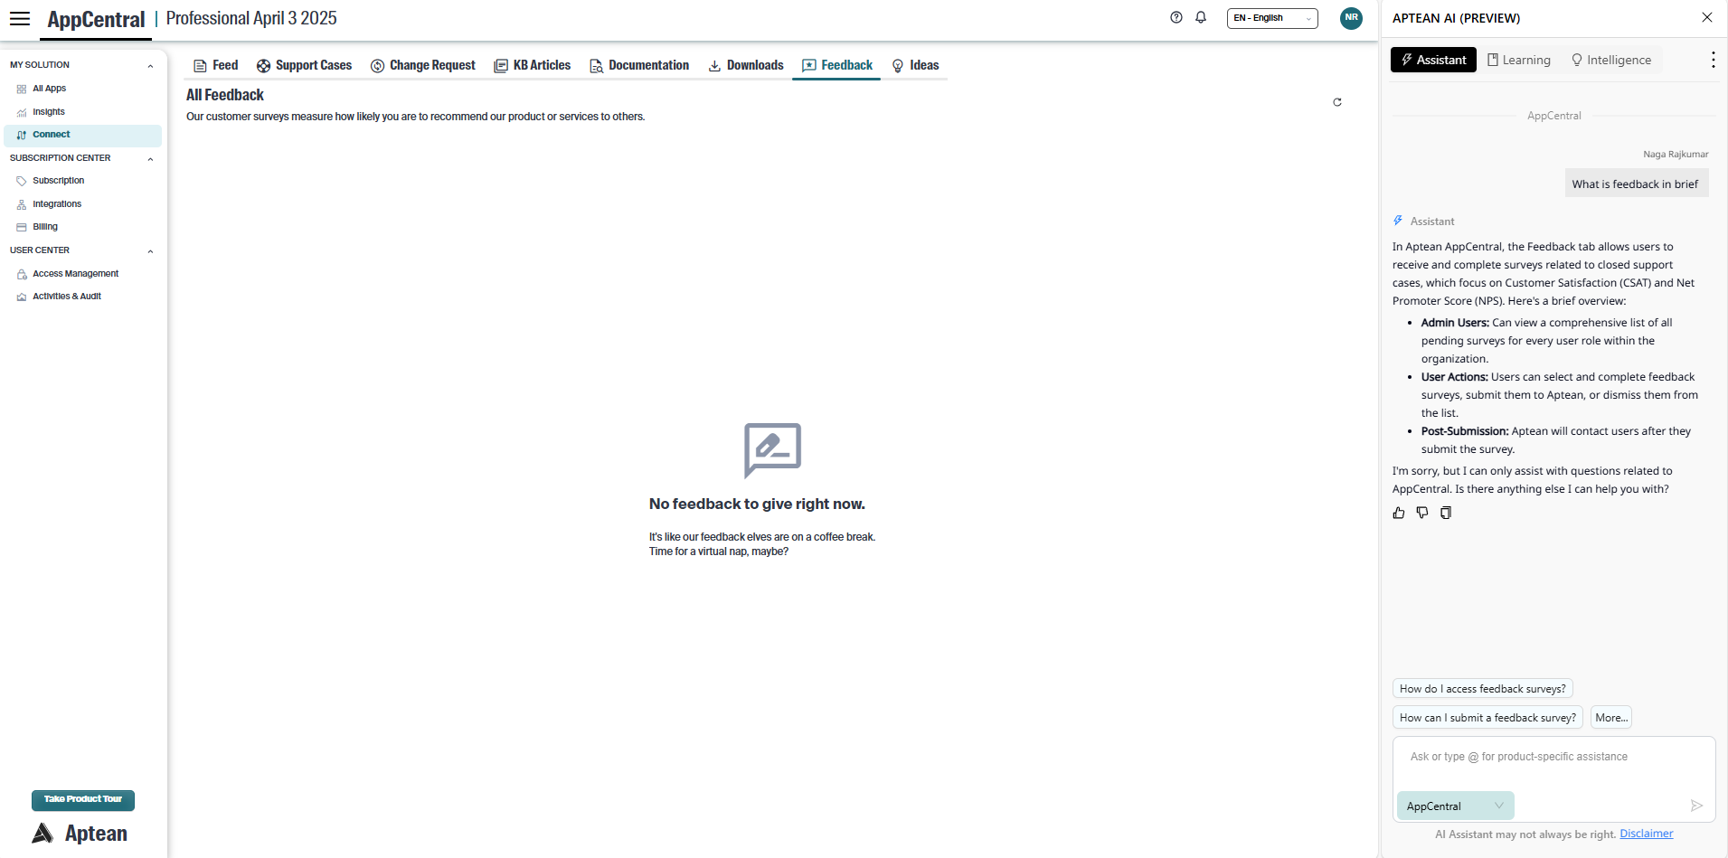Click the 'What is feedback in brief' message
This screenshot has width=1728, height=858.
click(1635, 184)
